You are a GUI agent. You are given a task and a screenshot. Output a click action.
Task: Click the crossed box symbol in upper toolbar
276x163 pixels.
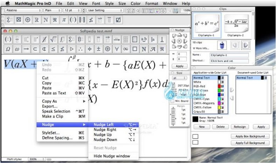point(19,20)
